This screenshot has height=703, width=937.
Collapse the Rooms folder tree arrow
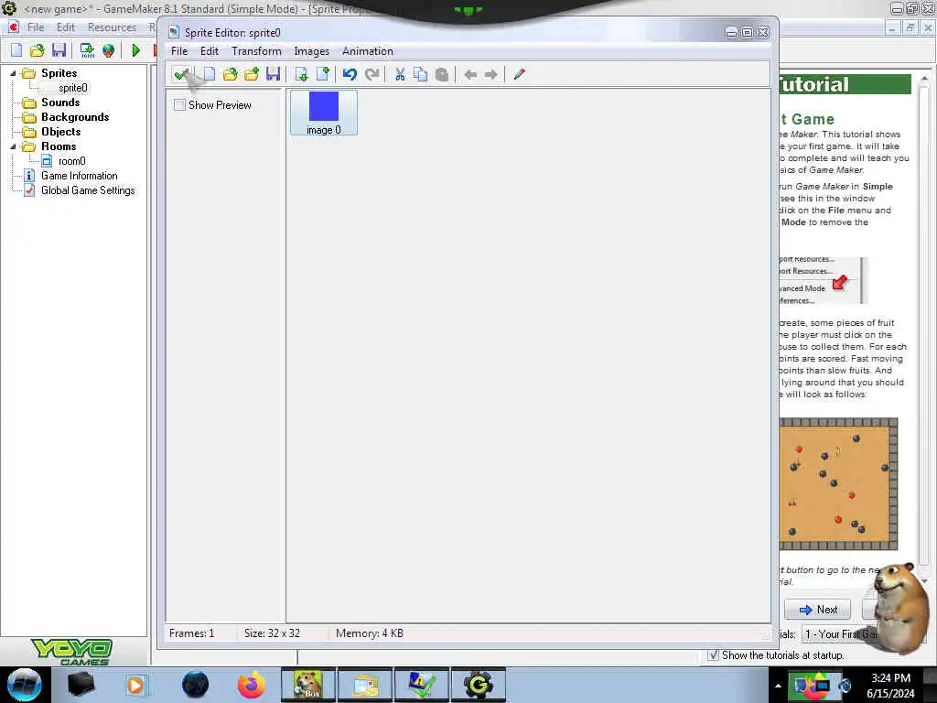[x=13, y=146]
